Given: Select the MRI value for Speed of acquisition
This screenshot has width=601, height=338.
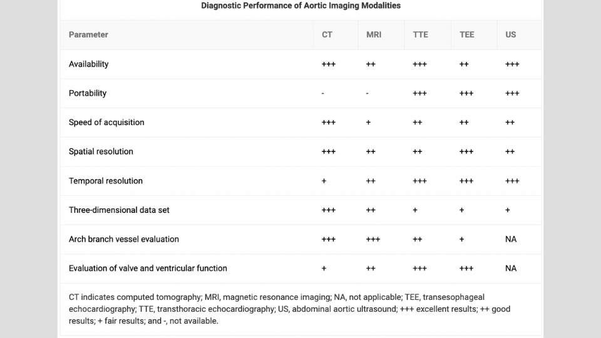Looking at the screenshot, I should tap(368, 123).
